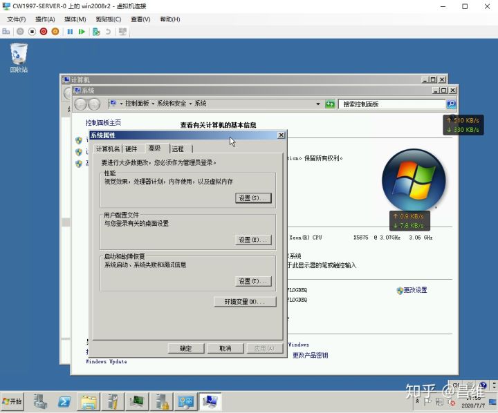Open the address bar history dropdown arrow
This screenshot has height=413, width=498.
click(x=318, y=104)
